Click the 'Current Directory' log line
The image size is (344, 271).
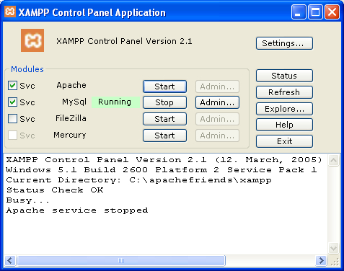[x=138, y=180]
